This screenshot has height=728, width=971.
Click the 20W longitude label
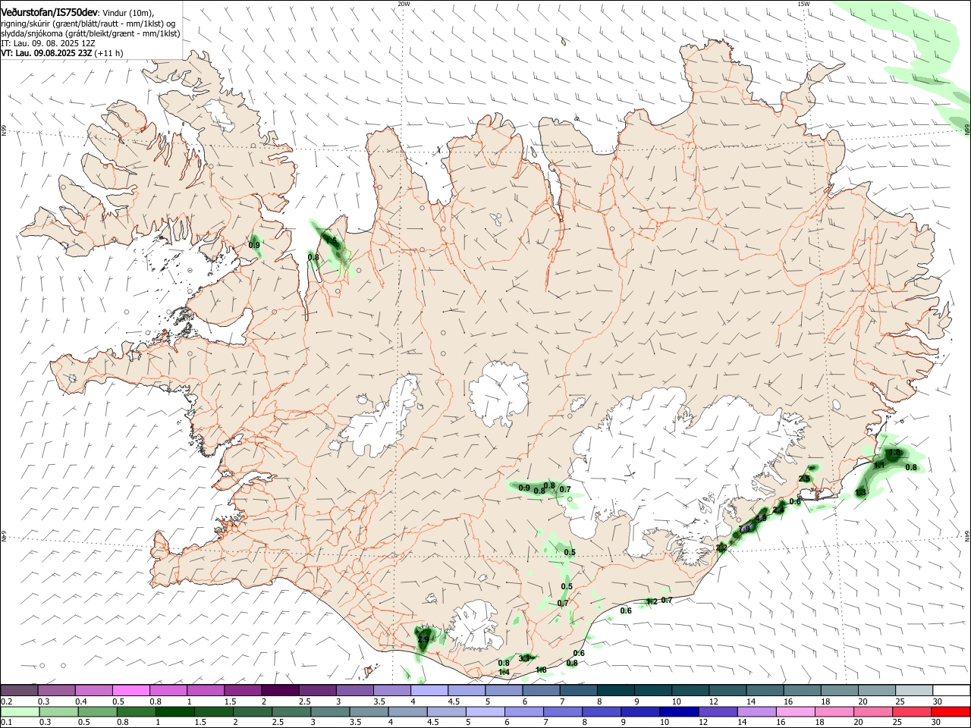click(404, 4)
